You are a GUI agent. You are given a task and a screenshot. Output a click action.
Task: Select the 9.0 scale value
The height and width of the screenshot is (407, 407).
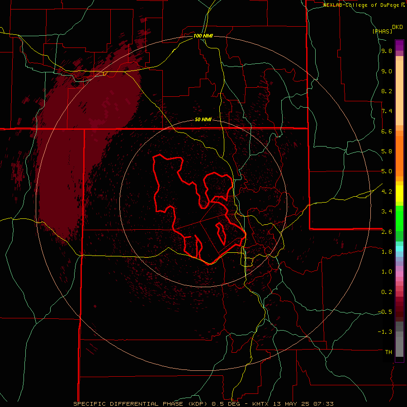point(387,71)
